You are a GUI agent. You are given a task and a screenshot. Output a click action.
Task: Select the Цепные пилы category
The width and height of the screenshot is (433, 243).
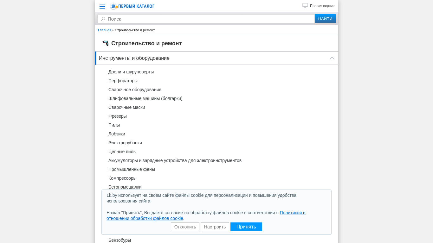point(122,152)
